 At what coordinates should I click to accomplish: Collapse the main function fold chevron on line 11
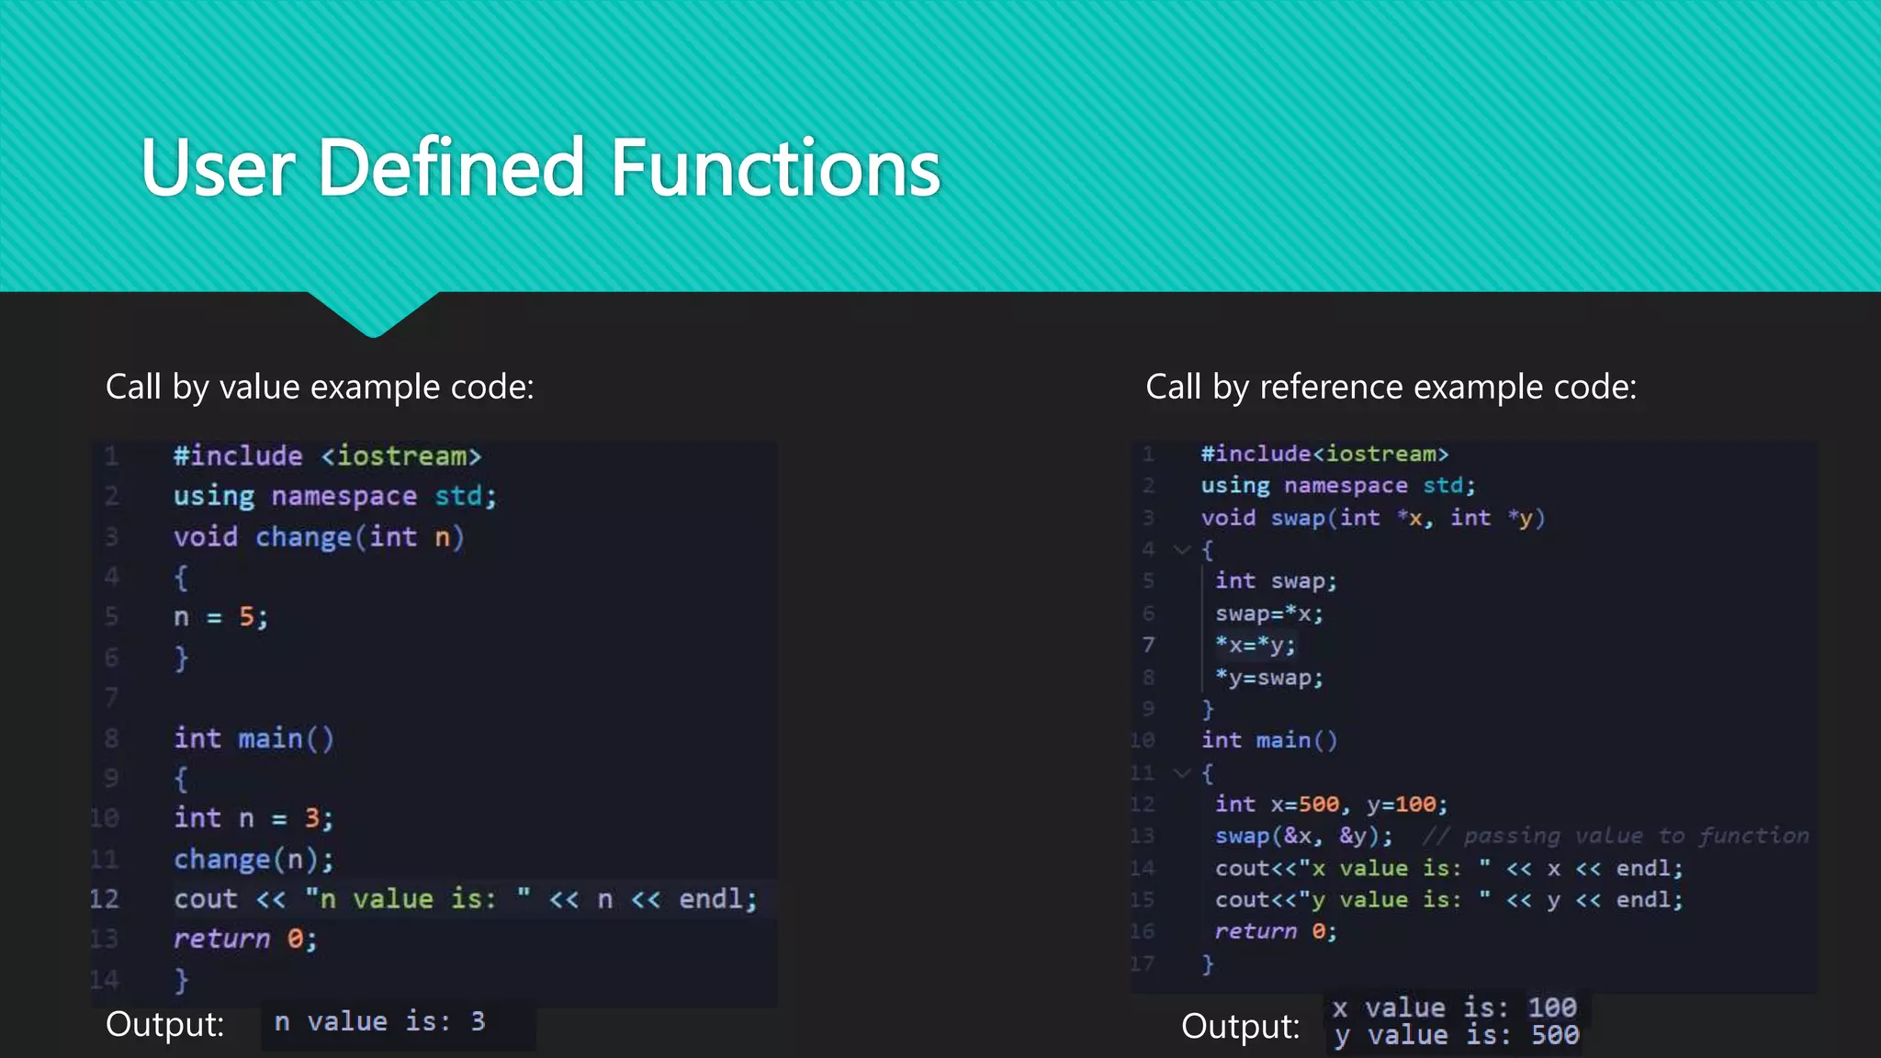coord(1182,773)
